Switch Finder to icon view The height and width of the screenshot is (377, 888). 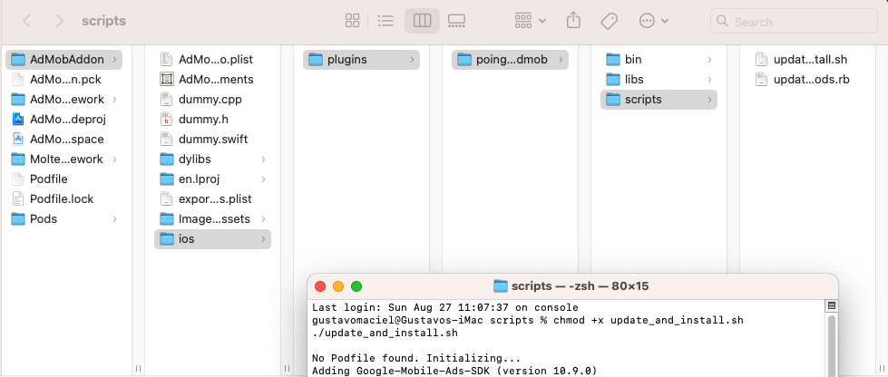(352, 21)
